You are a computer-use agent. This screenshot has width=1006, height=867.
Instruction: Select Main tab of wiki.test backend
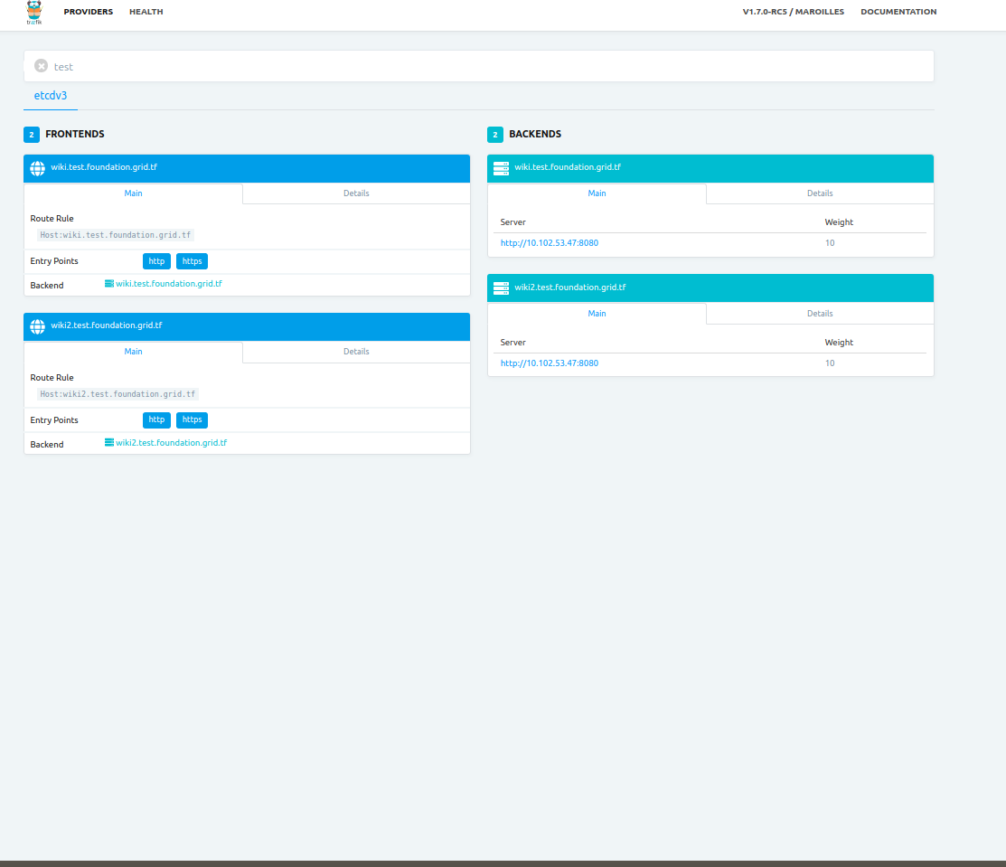click(597, 193)
